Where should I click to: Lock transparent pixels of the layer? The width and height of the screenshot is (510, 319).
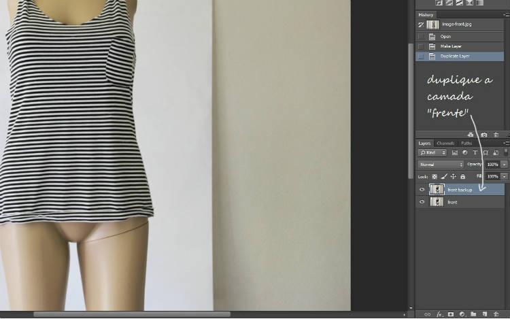tap(435, 177)
